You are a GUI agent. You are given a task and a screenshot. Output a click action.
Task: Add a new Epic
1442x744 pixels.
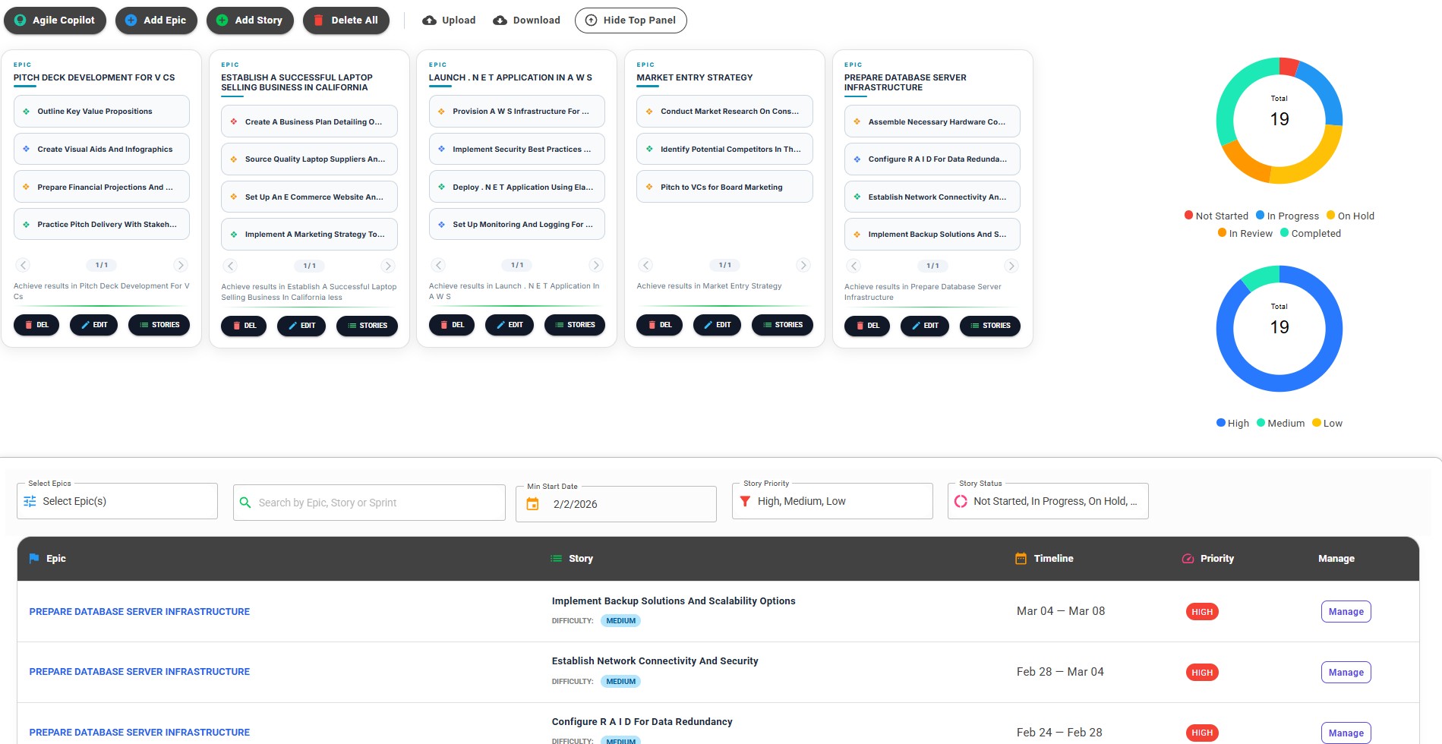[x=156, y=20]
